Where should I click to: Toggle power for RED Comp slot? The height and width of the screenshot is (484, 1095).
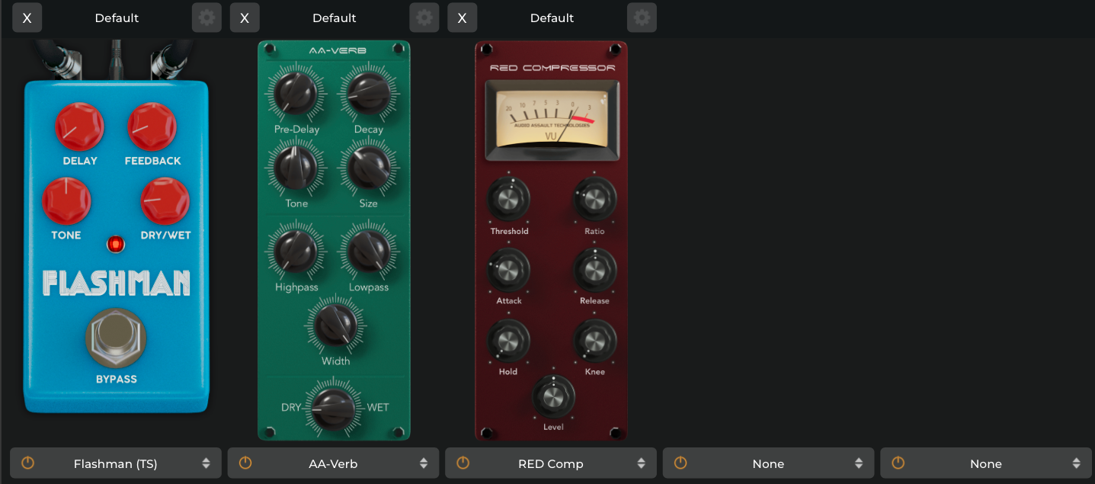click(x=463, y=463)
